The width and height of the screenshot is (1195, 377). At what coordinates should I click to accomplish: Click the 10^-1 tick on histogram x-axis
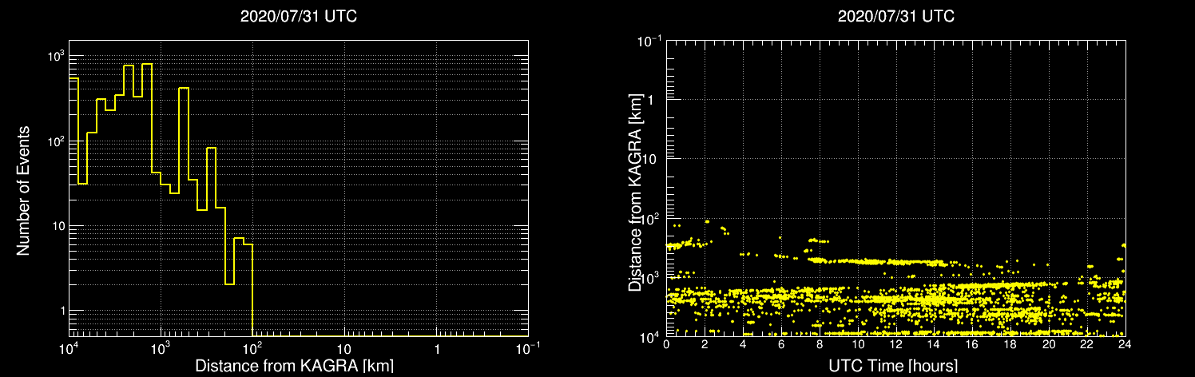(527, 348)
